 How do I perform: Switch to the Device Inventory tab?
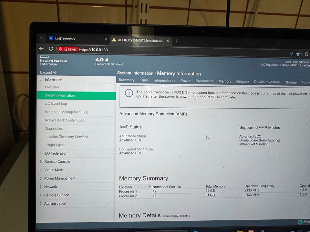click(x=267, y=82)
